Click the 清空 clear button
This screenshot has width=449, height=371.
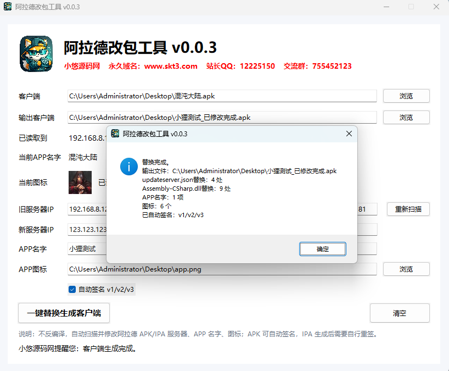coord(400,313)
